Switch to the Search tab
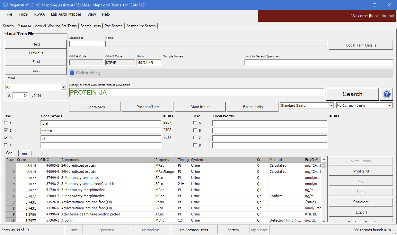 8,26
